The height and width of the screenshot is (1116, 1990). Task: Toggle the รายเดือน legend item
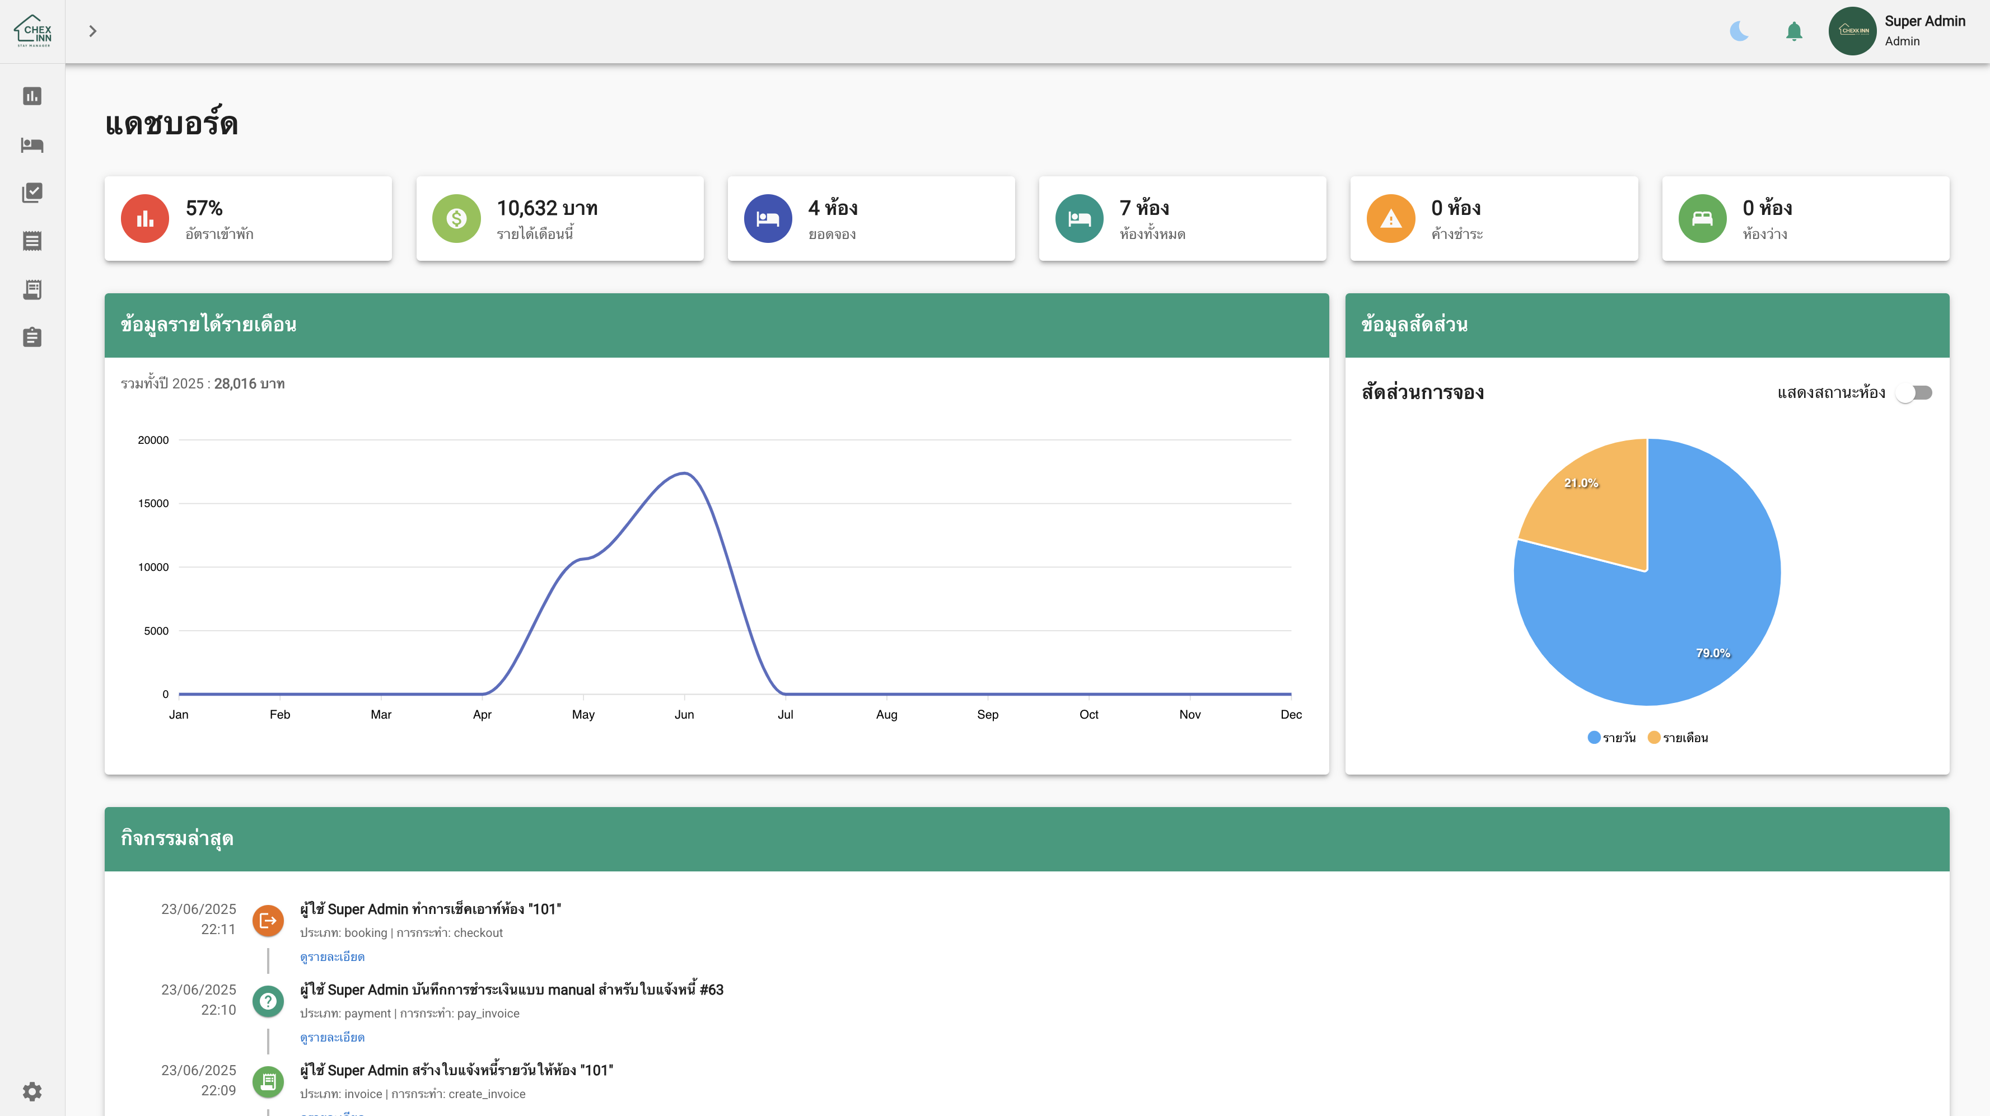pyautogui.click(x=1678, y=738)
